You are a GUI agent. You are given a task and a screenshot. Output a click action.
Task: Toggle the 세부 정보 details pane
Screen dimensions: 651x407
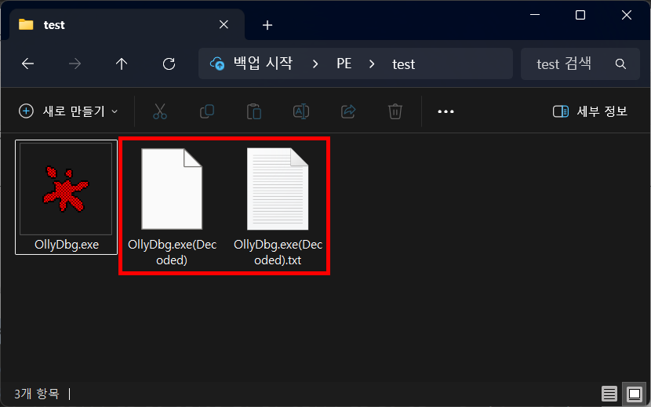pos(590,111)
